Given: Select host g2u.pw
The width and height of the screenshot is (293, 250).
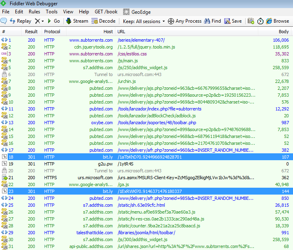Looking at the screenshot, I should [105, 164].
